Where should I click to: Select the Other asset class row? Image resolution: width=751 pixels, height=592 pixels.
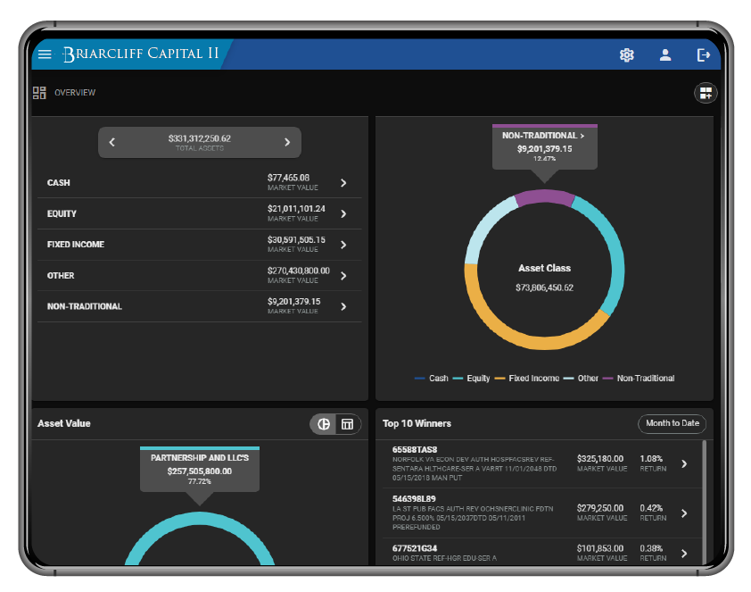tap(196, 276)
